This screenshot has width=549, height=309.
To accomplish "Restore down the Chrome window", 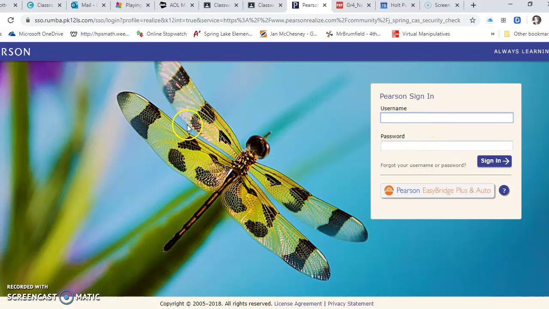I will tap(530, 5).
